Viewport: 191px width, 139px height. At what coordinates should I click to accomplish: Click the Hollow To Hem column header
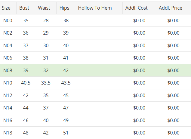coord(95,8)
